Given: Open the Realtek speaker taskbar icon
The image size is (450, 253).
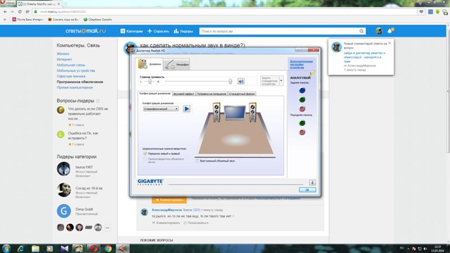Looking at the screenshot, I should pyautogui.click(x=123, y=249).
